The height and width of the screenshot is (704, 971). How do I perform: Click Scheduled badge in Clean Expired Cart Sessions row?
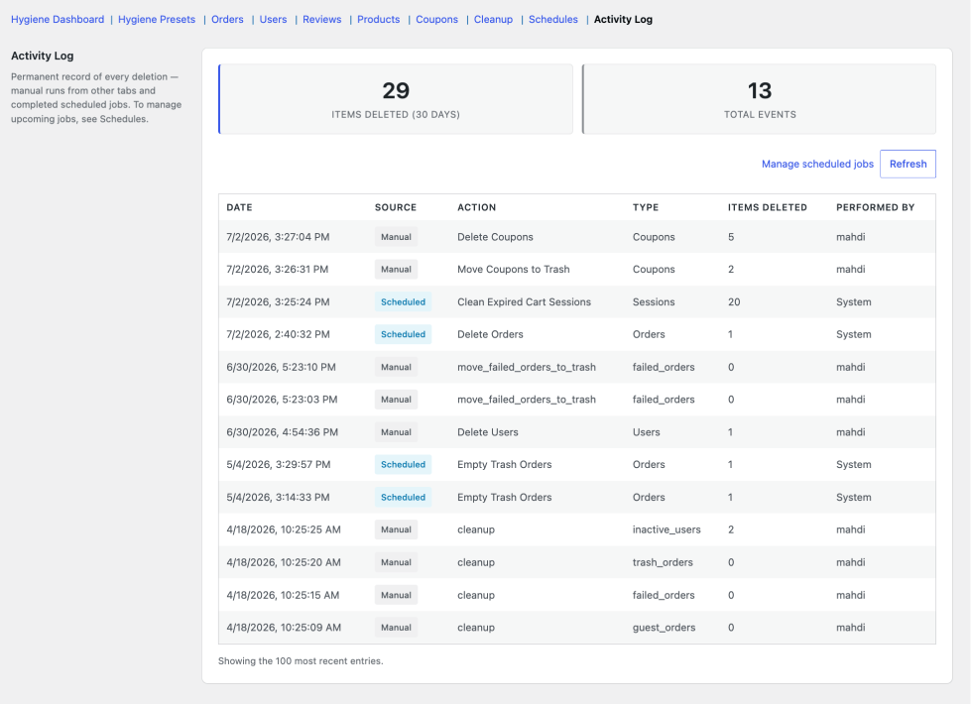point(403,302)
